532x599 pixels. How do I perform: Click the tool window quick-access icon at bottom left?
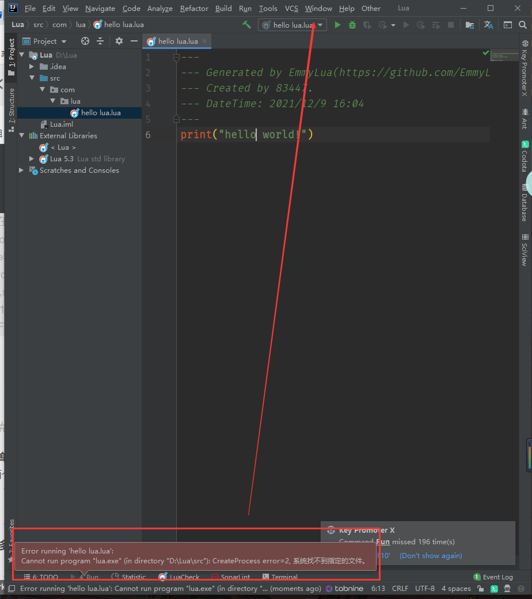(12, 588)
